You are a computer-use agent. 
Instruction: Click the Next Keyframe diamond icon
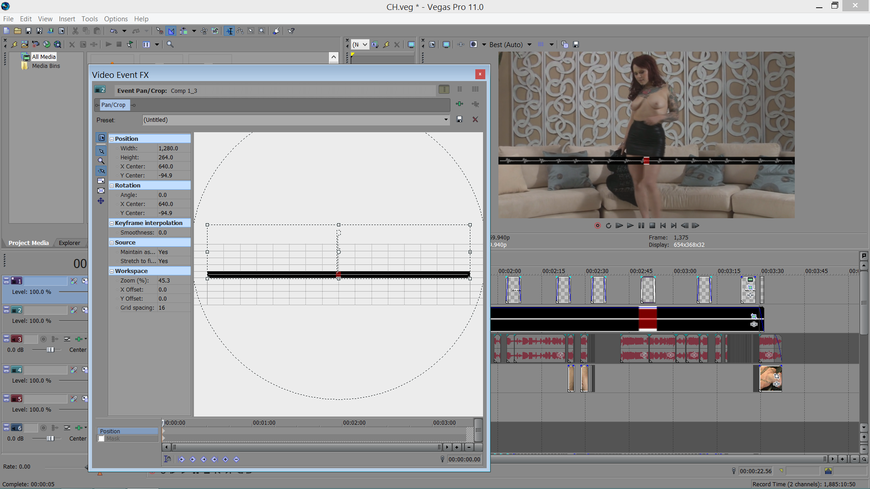(x=203, y=459)
